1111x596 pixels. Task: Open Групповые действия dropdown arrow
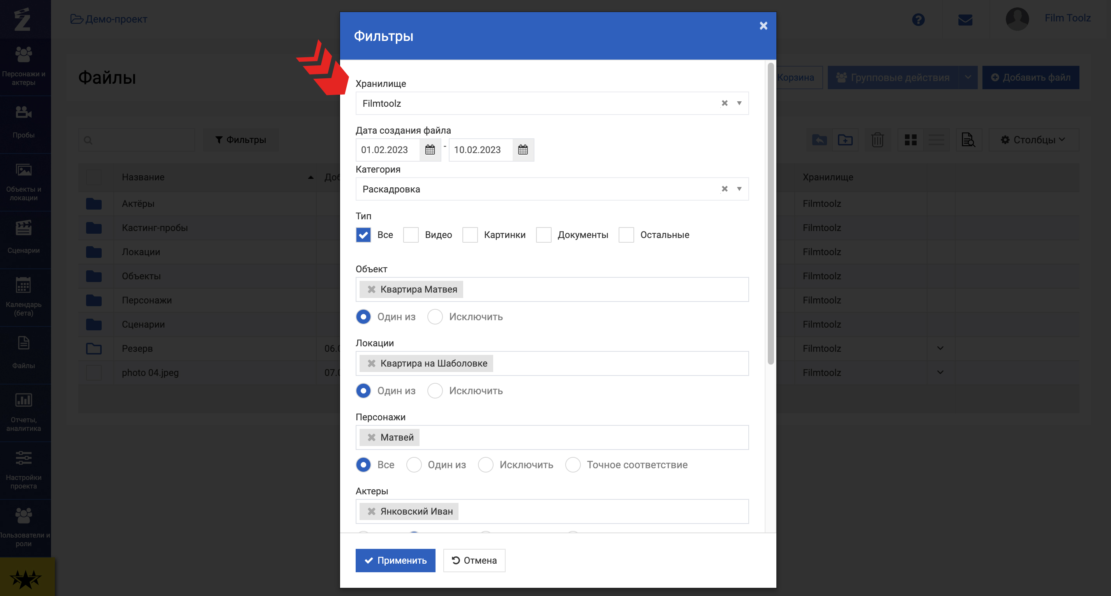point(968,78)
